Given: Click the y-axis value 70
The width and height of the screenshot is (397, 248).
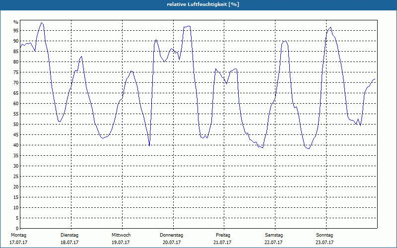Looking at the screenshot, I should (16, 83).
